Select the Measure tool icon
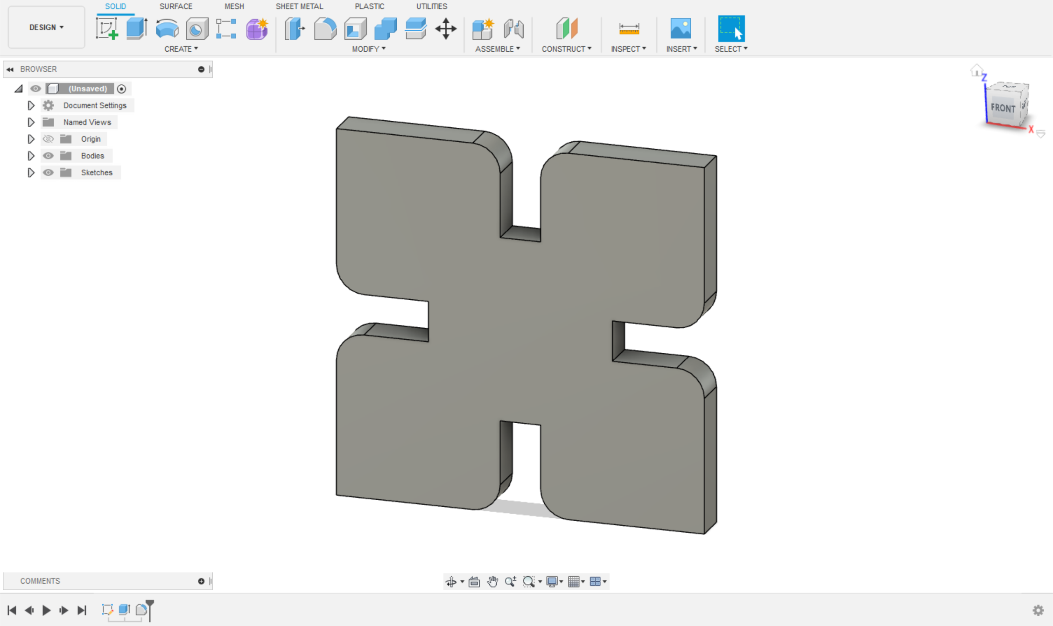 click(629, 28)
